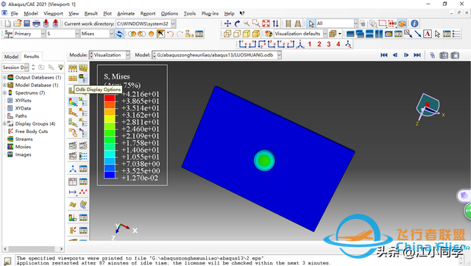Image resolution: width=471 pixels, height=266 pixels.
Task: Select the Rotate view tool
Action: pos(237,24)
